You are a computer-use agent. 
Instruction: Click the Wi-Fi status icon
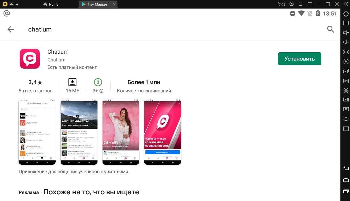coord(301,13)
